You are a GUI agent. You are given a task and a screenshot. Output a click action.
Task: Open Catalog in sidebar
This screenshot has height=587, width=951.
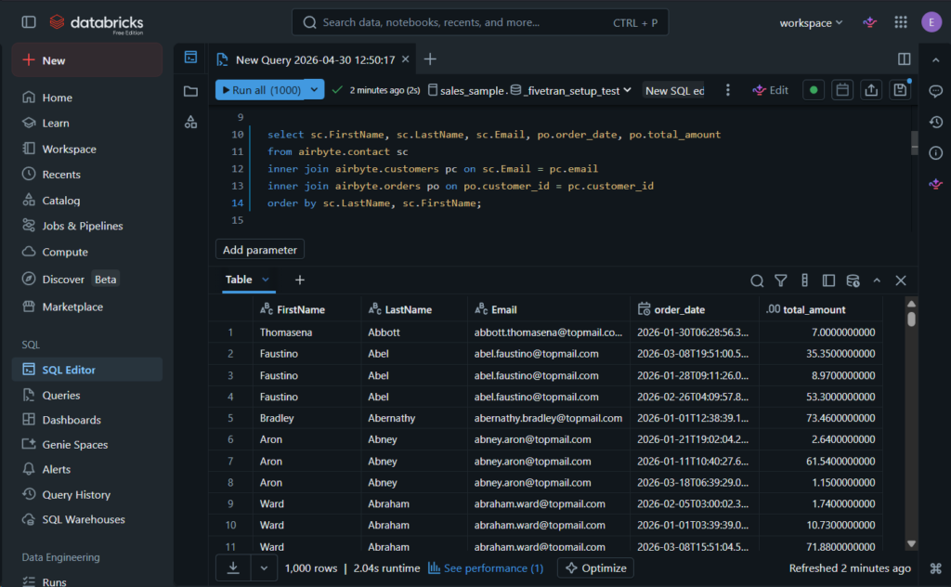pos(86,200)
